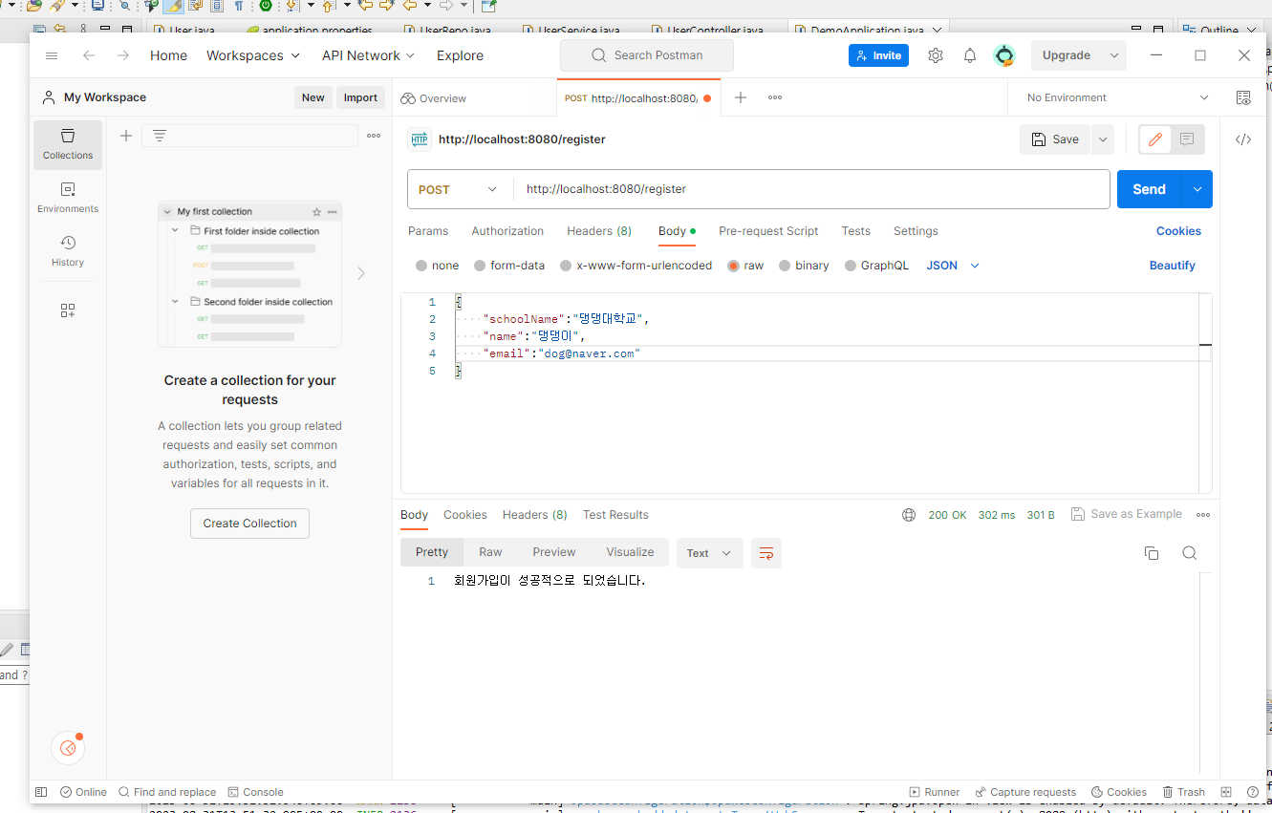Select the binary body type
This screenshot has height=813, width=1272.
805,266
